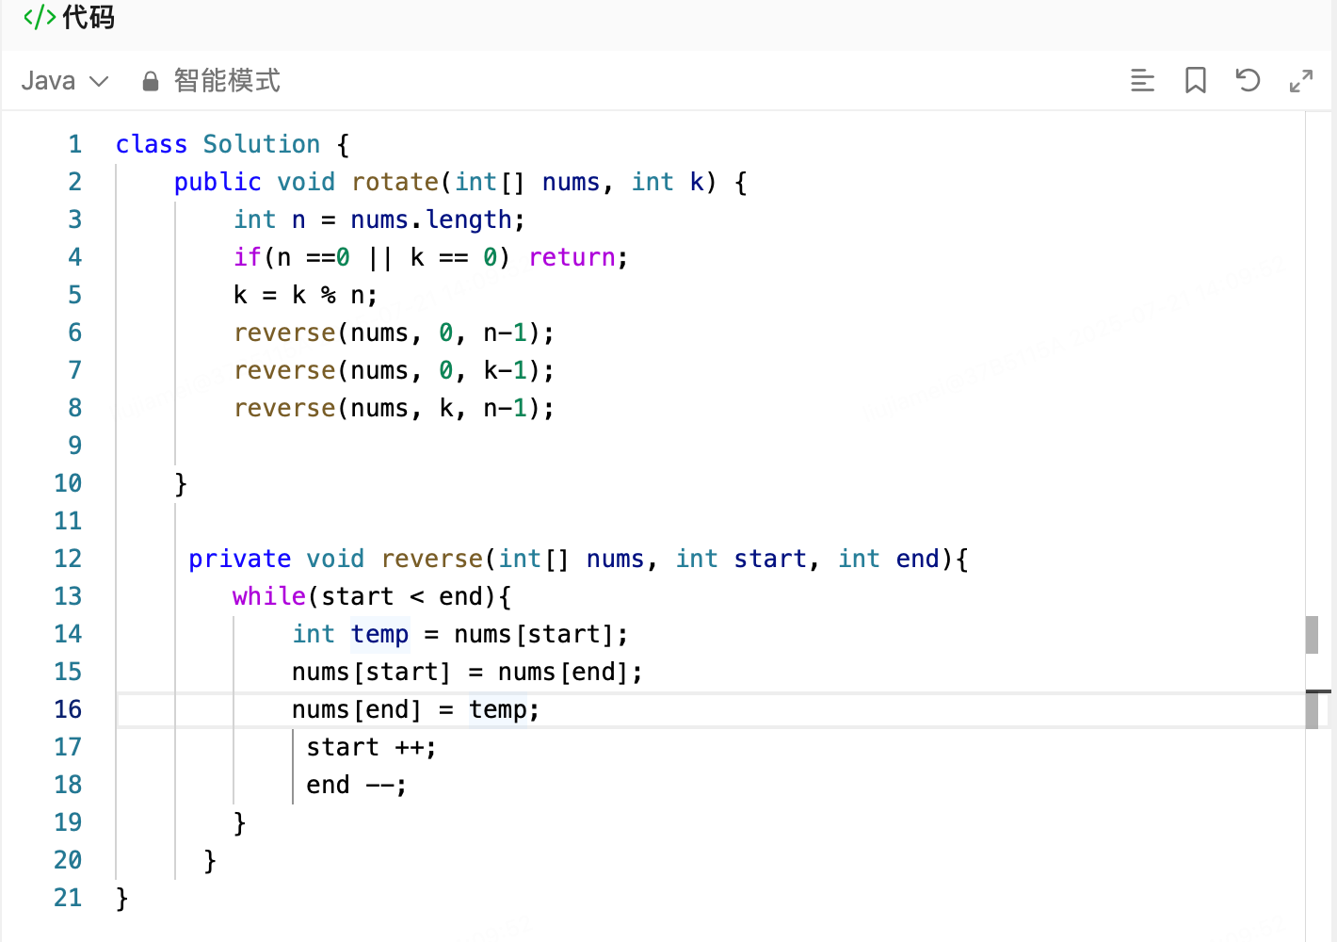Open the Java language dropdown
Image resolution: width=1337 pixels, height=942 pixels.
coord(65,81)
